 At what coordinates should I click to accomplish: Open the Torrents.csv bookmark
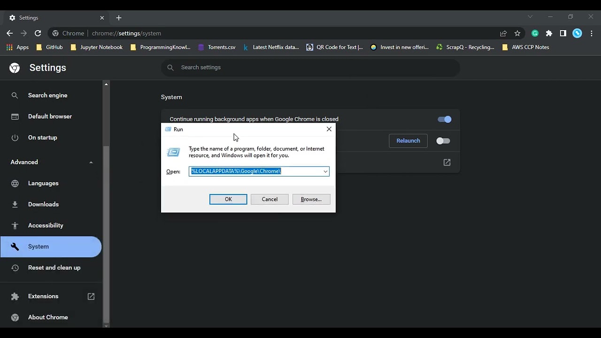point(216,47)
